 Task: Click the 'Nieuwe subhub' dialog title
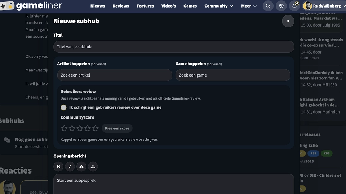[x=76, y=21]
